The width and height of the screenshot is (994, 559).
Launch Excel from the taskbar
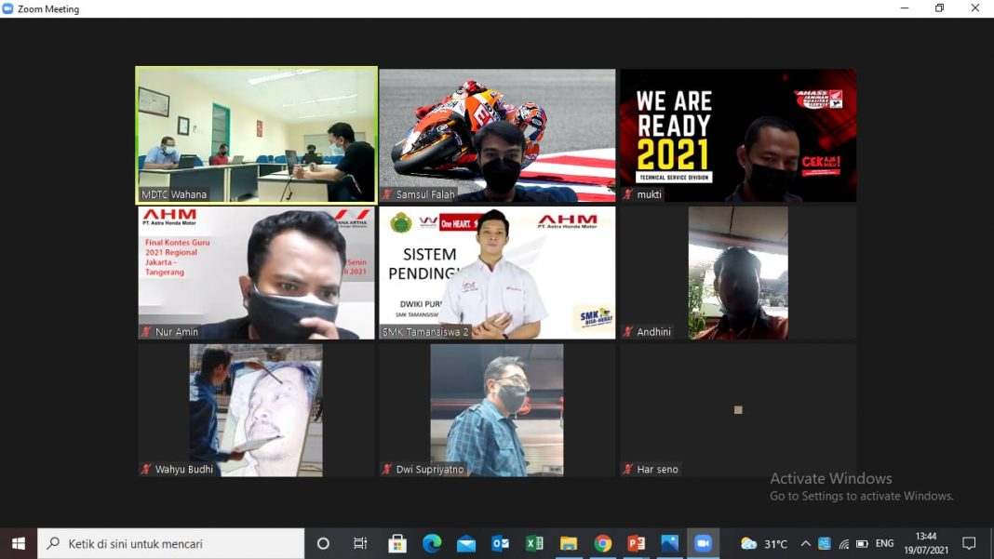(534, 543)
